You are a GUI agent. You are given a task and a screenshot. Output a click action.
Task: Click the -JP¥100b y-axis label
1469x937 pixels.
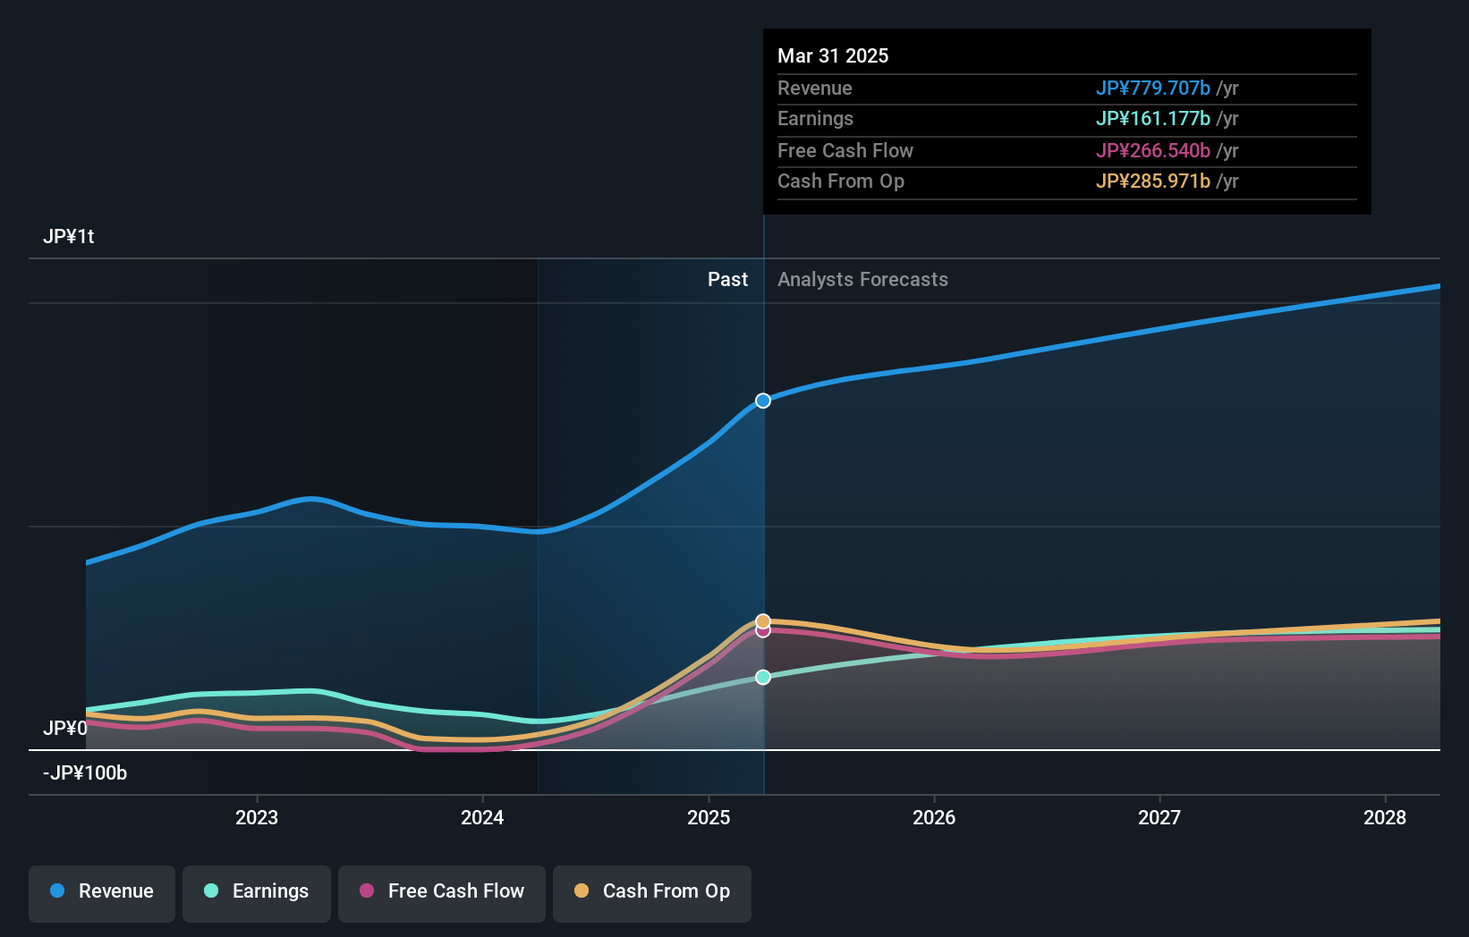click(85, 773)
